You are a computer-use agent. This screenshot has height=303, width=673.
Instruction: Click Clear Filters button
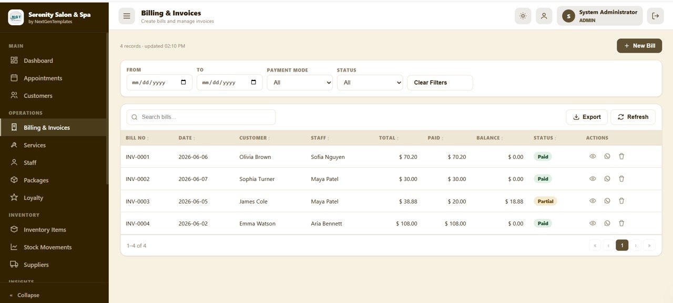click(x=440, y=83)
